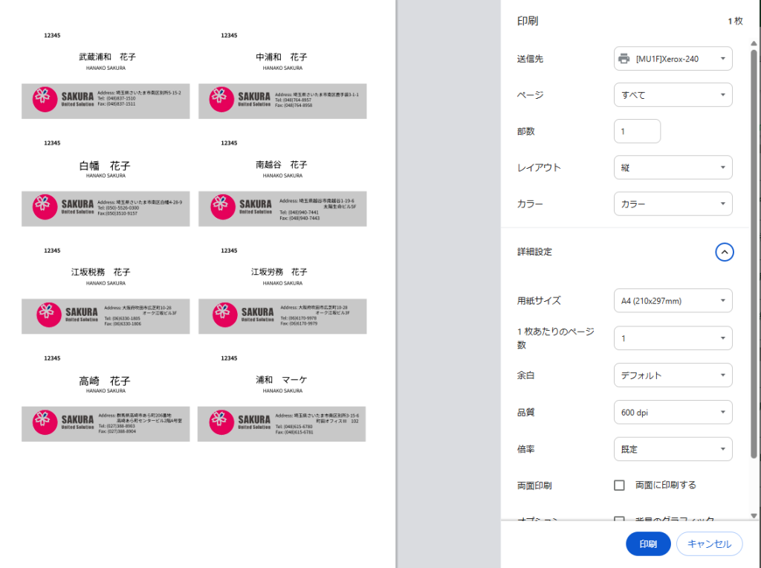Screen dimensions: 761x568
Task: Open the 用紙サイズ dropdown showing A4
Action: click(673, 301)
